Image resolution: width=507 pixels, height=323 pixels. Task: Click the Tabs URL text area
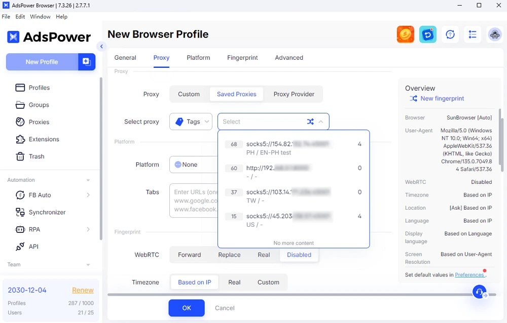tap(194, 200)
